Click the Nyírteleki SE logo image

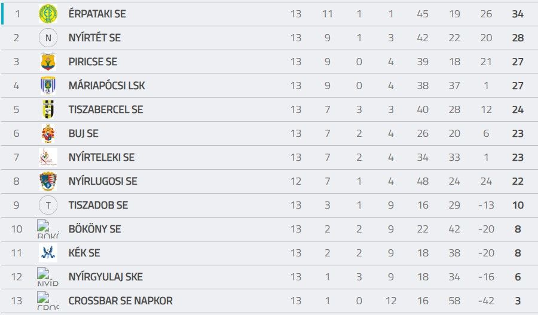pyautogui.click(x=48, y=157)
